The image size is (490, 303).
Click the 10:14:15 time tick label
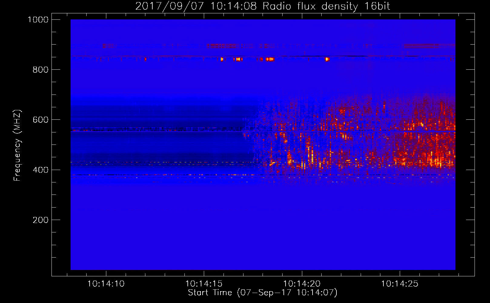(204, 284)
